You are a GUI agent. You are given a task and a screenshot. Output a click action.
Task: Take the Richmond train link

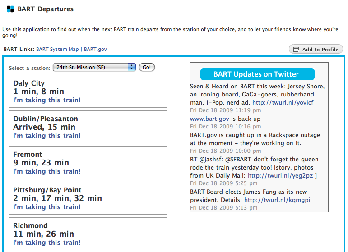click(x=47, y=243)
